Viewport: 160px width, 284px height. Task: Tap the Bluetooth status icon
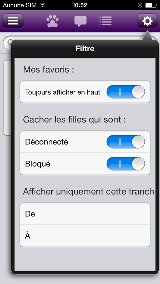[x=140, y=5]
